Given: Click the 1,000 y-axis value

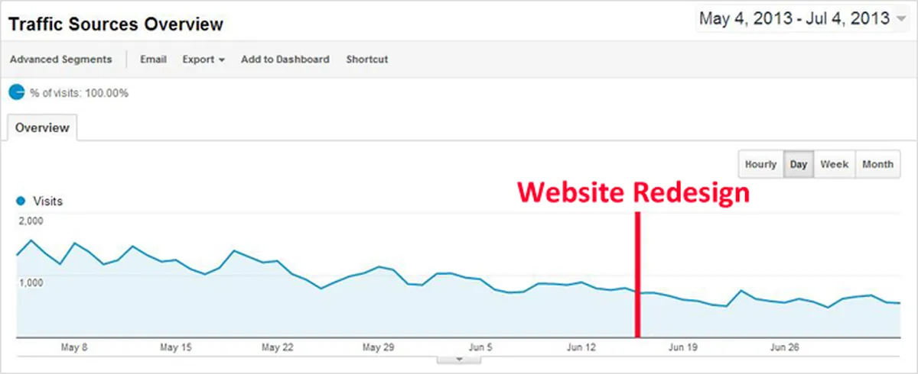Looking at the screenshot, I should pos(31,282).
